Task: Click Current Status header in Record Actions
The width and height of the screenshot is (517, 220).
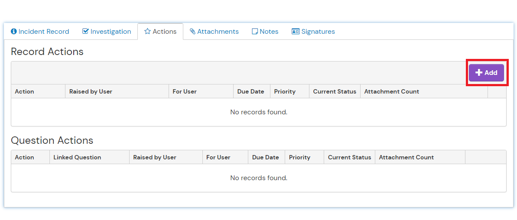Action: pos(335,91)
